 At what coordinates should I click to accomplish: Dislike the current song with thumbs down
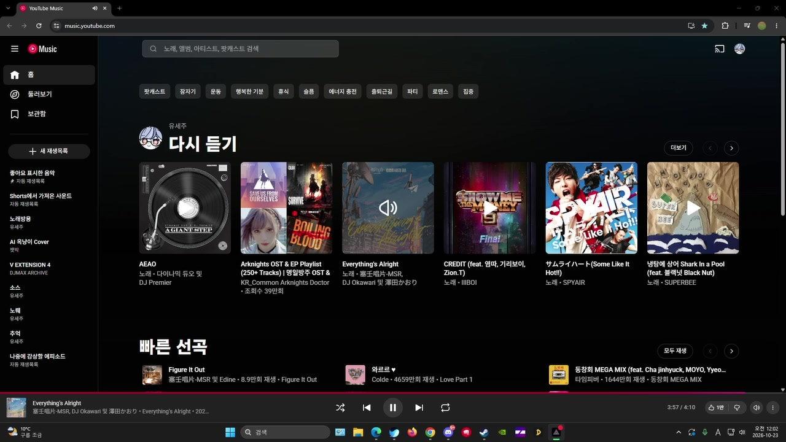tap(737, 408)
